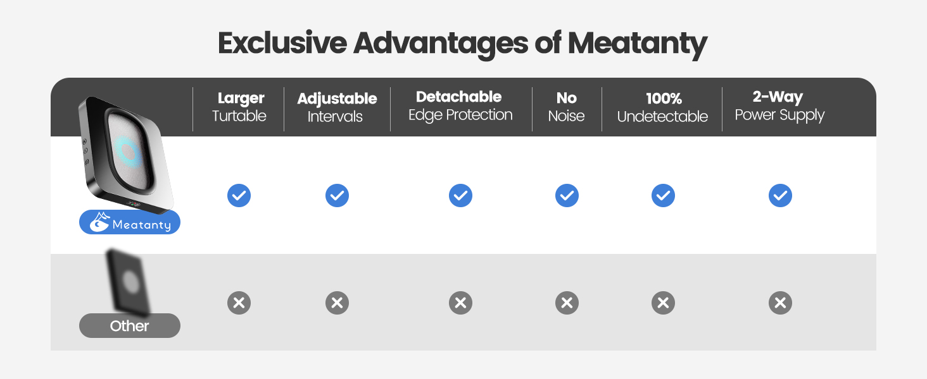Click the blue checkmark under No Noise
927x379 pixels.
(x=567, y=196)
